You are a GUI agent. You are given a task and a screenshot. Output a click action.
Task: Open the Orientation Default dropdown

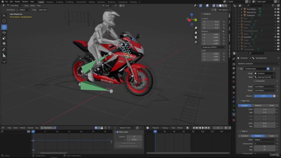click(23, 10)
